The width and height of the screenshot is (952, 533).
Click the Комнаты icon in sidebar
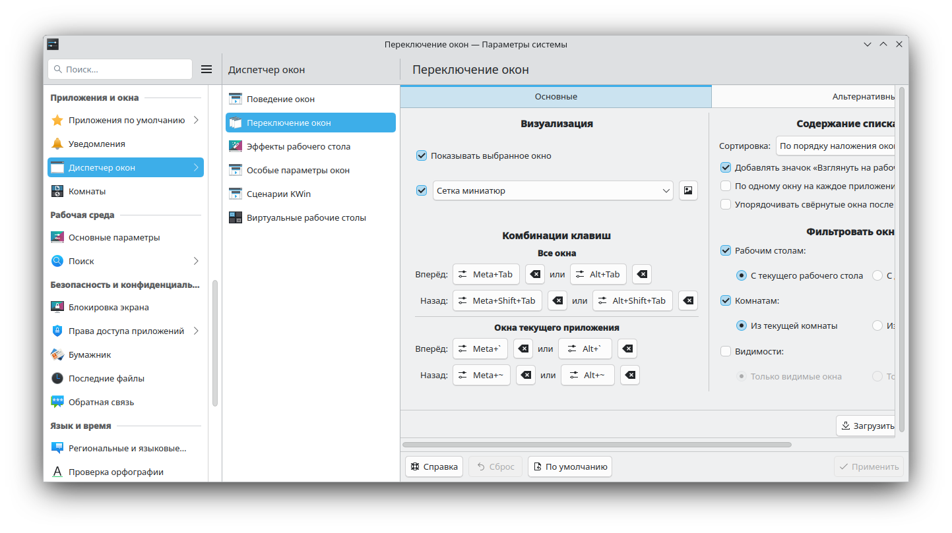coord(57,191)
